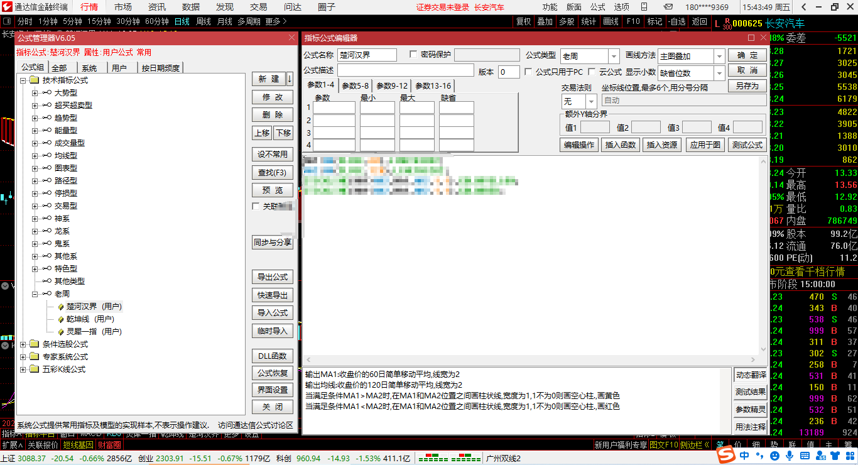Image resolution: width=858 pixels, height=465 pixels.
Task: Click the Sogou input method S logo
Action: pos(727,455)
